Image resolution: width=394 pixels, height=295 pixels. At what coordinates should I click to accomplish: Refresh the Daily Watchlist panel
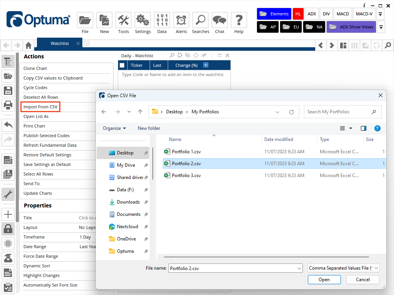coord(180,55)
